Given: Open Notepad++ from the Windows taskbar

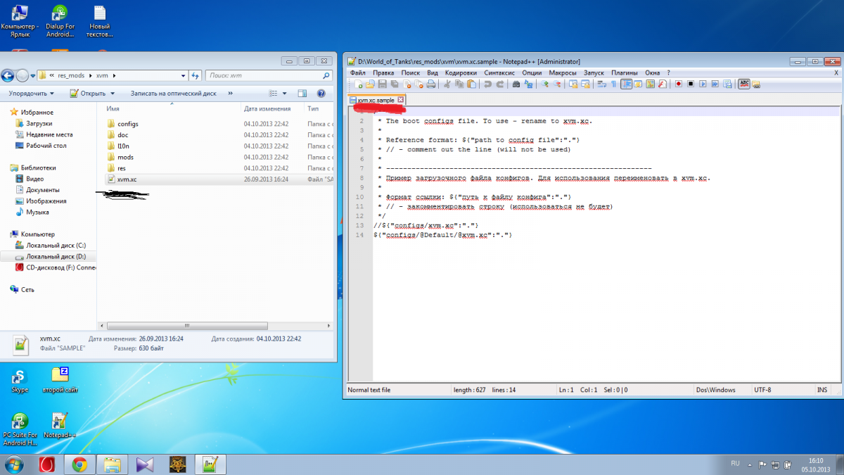Looking at the screenshot, I should (210, 464).
